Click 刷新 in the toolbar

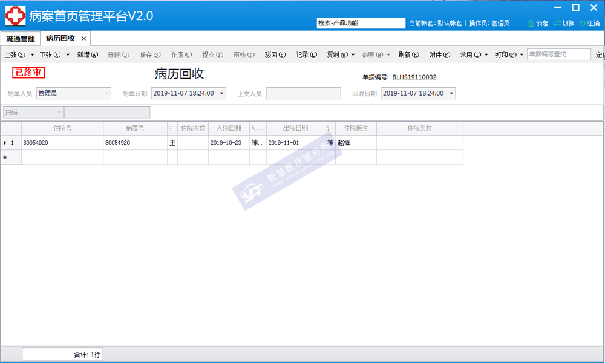408,55
